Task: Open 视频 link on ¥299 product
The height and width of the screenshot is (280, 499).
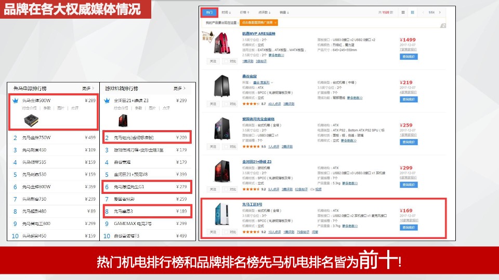Action: 318,190
